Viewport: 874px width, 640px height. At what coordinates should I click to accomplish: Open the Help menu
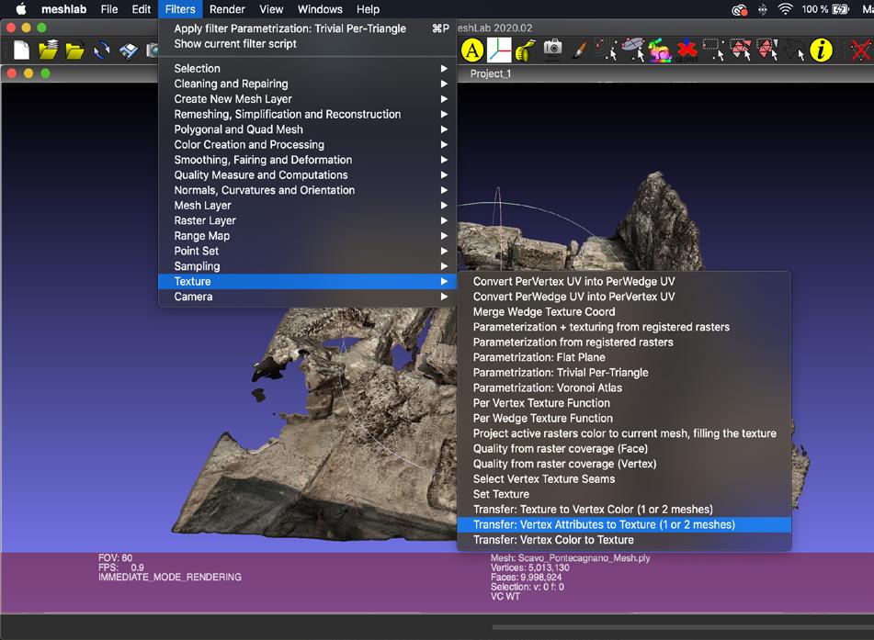tap(368, 9)
